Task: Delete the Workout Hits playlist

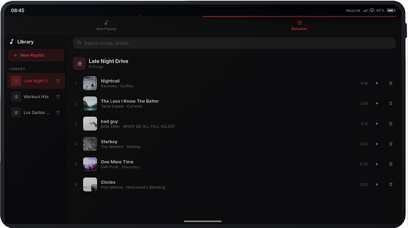Action: point(58,97)
